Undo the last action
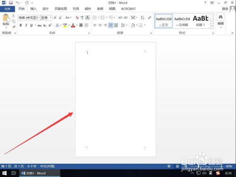Screen dimensions: 236x177 (17, 3)
